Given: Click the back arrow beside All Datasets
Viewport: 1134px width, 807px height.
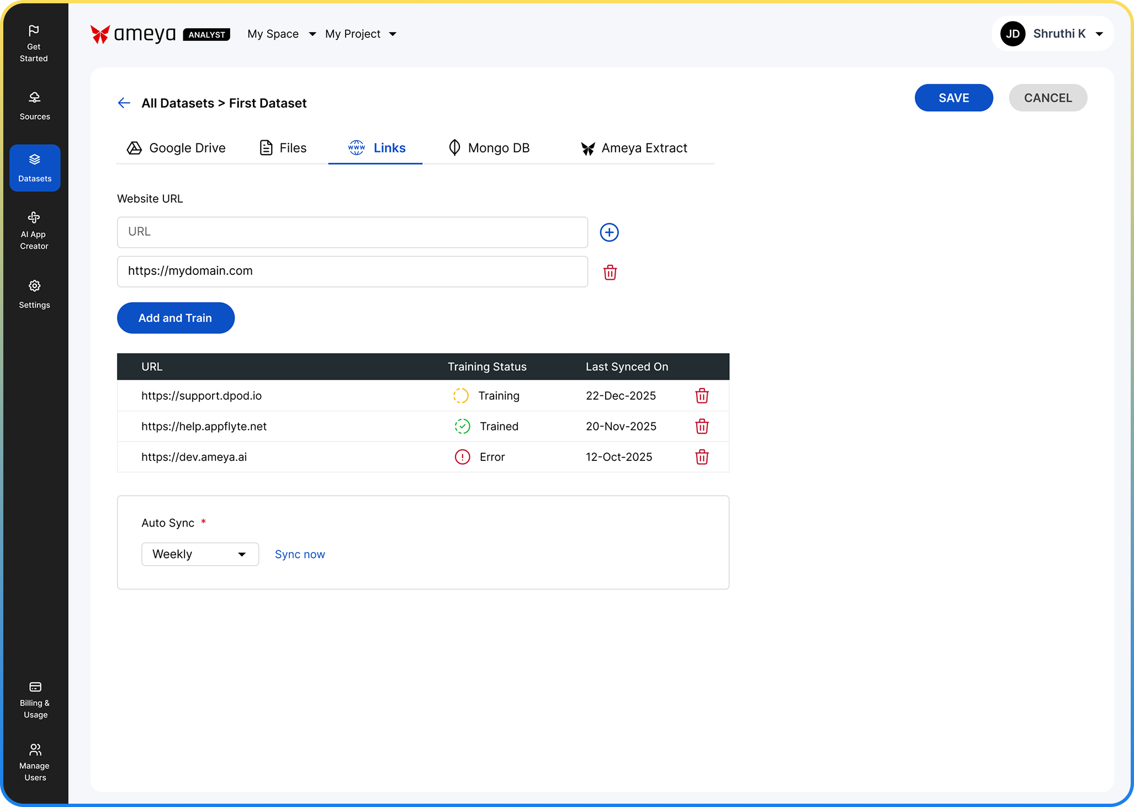Looking at the screenshot, I should 124,103.
